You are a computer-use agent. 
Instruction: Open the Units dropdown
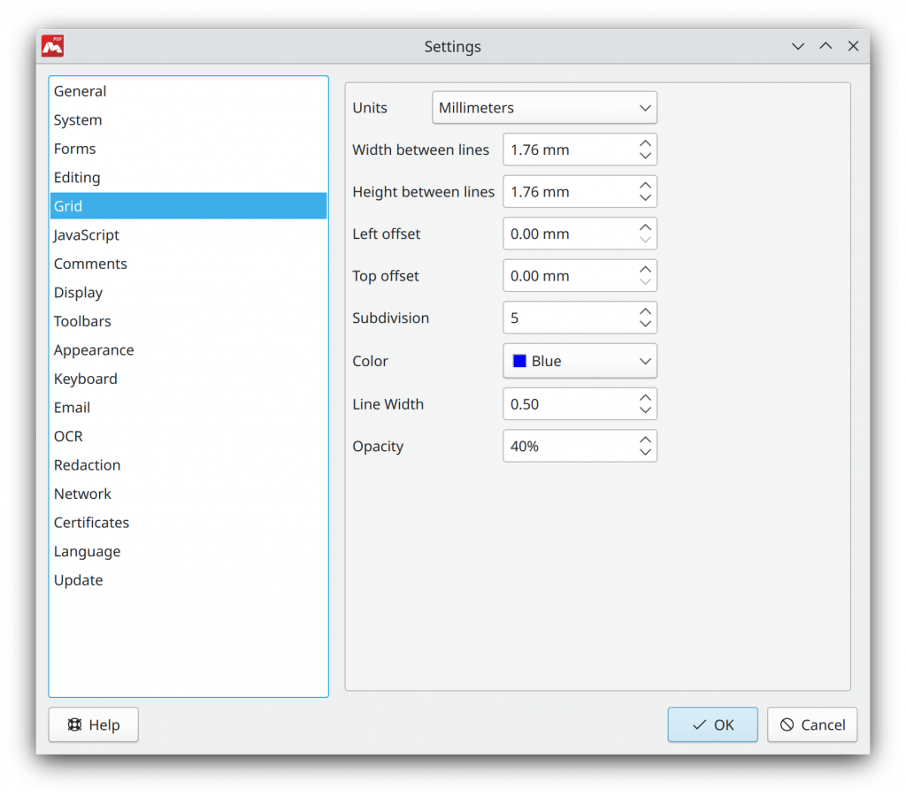point(544,108)
